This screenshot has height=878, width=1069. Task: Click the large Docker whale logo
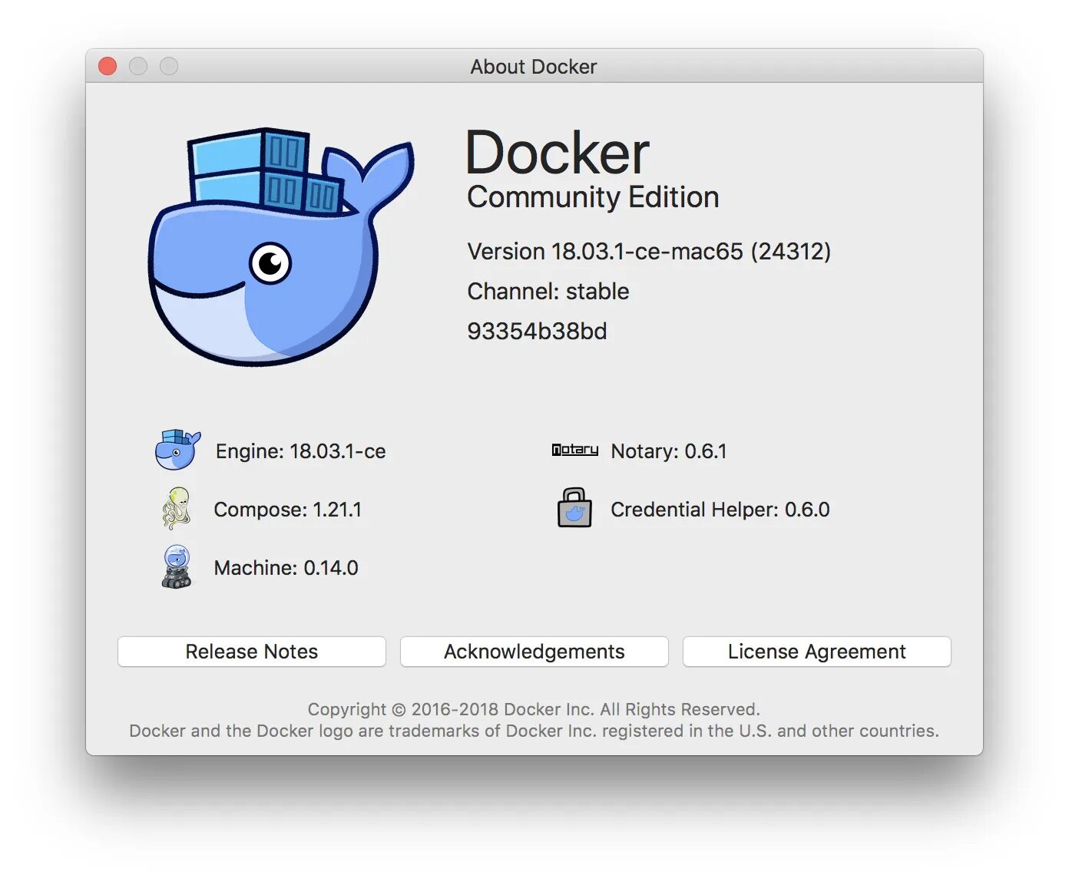click(281, 246)
